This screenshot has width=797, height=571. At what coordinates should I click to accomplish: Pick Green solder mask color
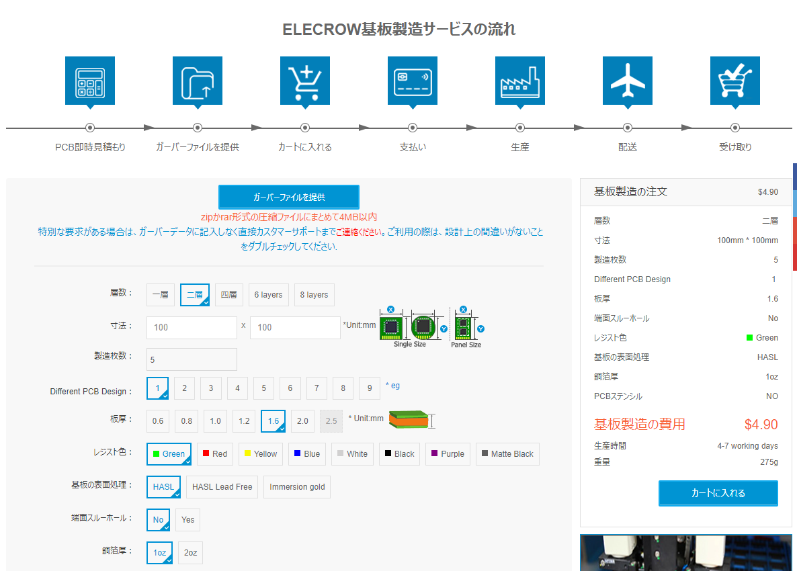pos(169,454)
